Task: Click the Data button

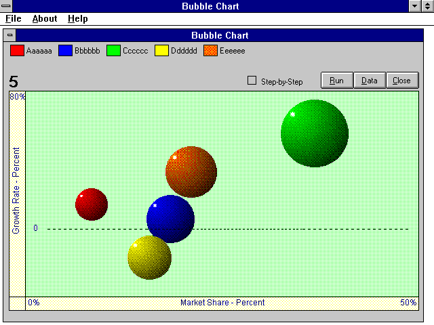Action: [370, 81]
